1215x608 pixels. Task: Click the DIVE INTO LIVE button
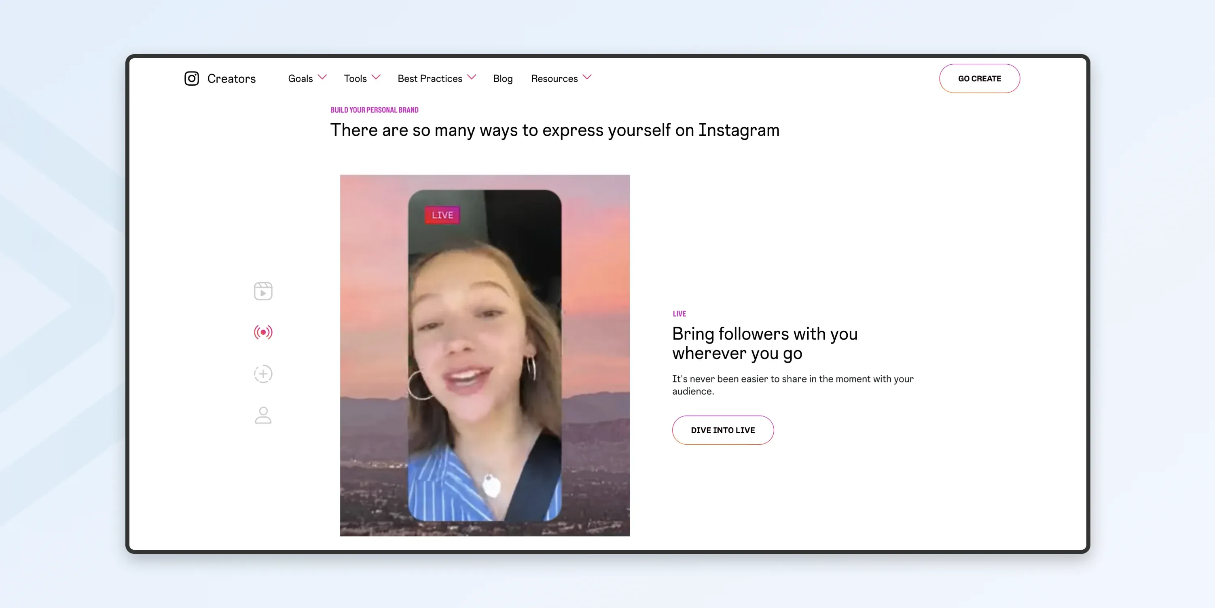pyautogui.click(x=722, y=430)
